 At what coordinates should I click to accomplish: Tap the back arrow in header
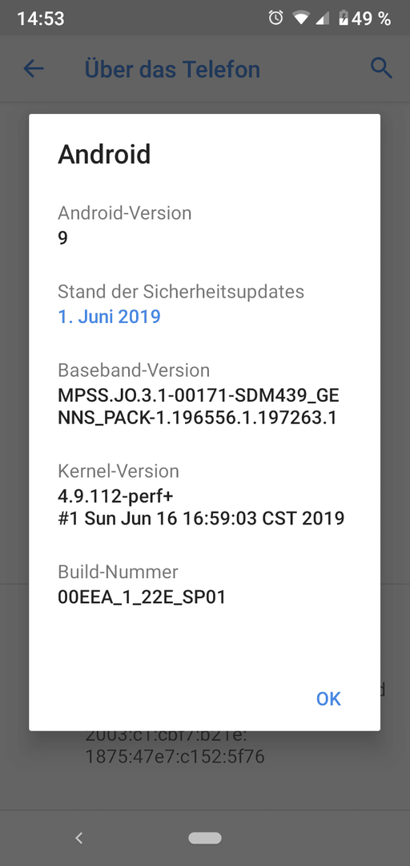(34, 69)
